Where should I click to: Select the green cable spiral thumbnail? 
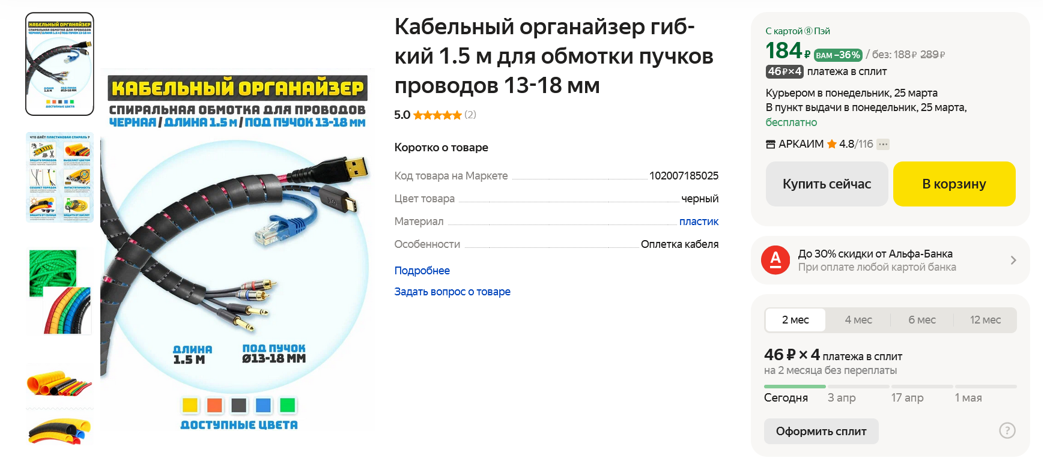click(x=59, y=291)
